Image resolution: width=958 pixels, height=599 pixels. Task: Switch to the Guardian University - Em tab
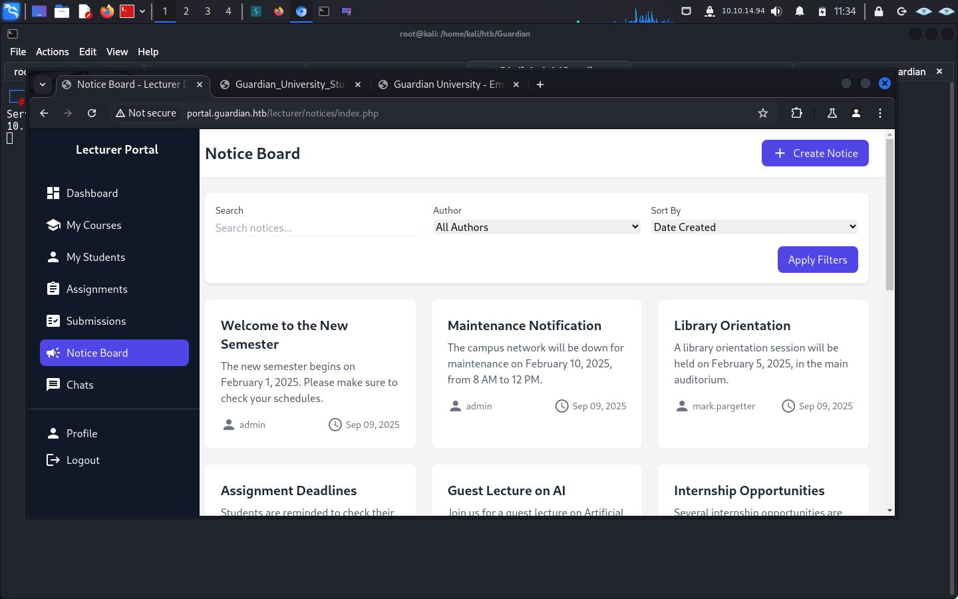pos(448,85)
